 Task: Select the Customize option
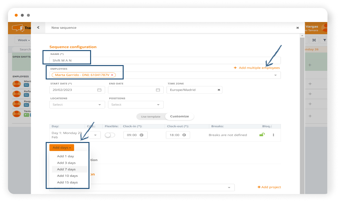pos(179,116)
